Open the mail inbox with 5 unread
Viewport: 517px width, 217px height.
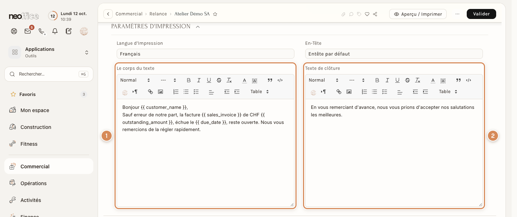click(x=28, y=31)
